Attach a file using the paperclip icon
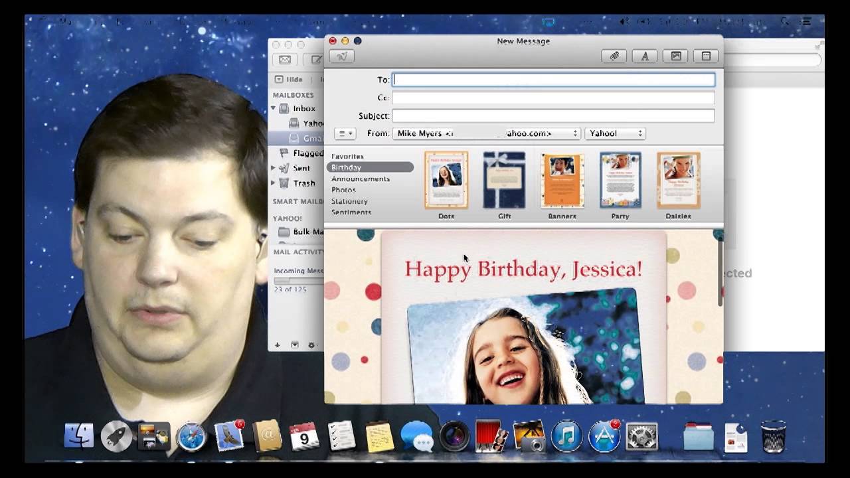Viewport: 850px width, 478px height. coord(614,56)
